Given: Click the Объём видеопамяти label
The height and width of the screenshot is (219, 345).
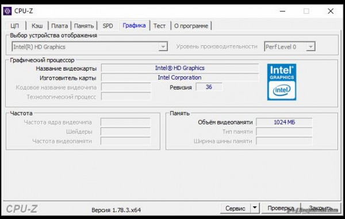Looking at the screenshot, I should tap(225, 122).
